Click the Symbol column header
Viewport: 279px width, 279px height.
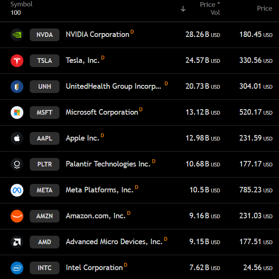pyautogui.click(x=22, y=4)
